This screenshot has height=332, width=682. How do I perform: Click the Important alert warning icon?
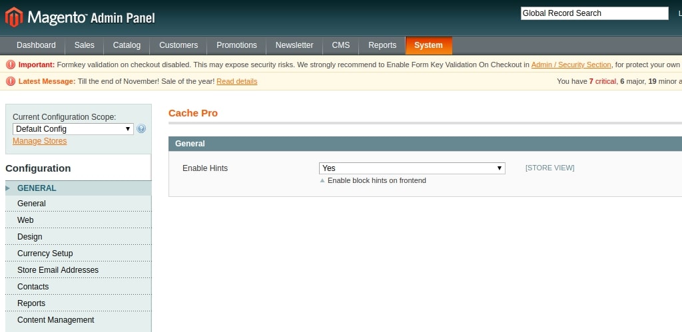11,65
